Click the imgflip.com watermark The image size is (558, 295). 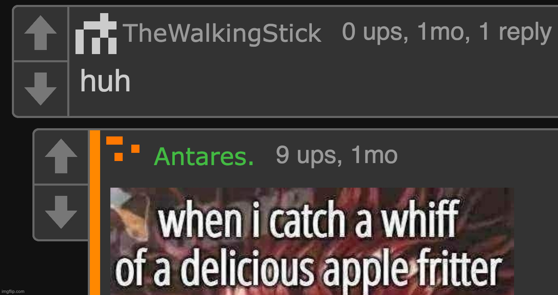point(13,291)
